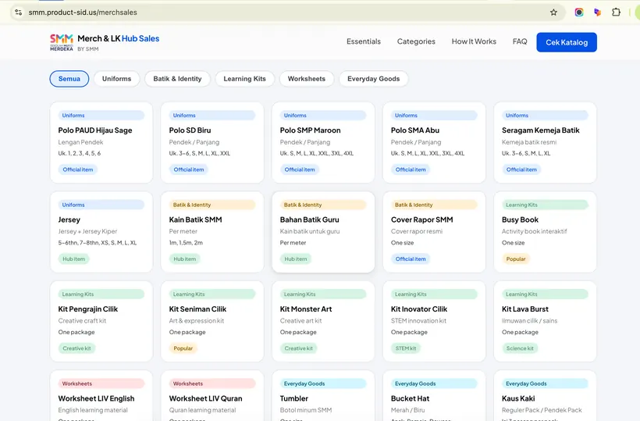Image resolution: width=640 pixels, height=421 pixels.
Task: Select the Jersey product title
Action: tap(69, 219)
